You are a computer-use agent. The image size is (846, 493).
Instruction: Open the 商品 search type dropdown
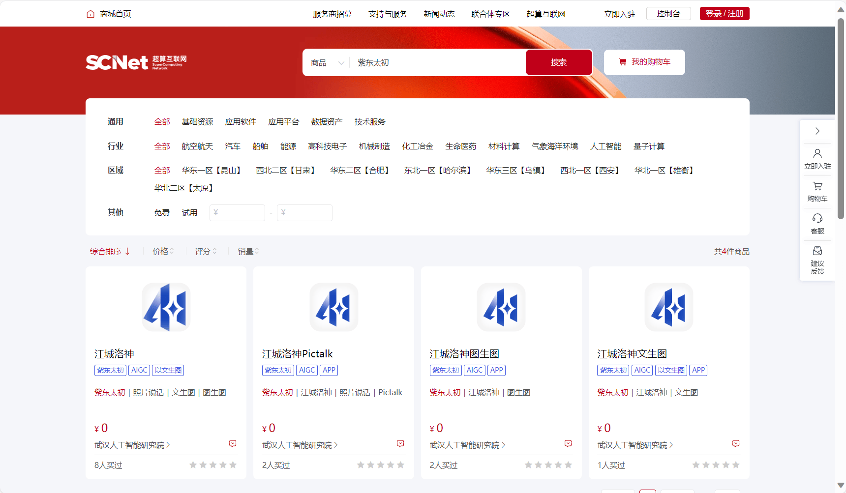coord(327,63)
